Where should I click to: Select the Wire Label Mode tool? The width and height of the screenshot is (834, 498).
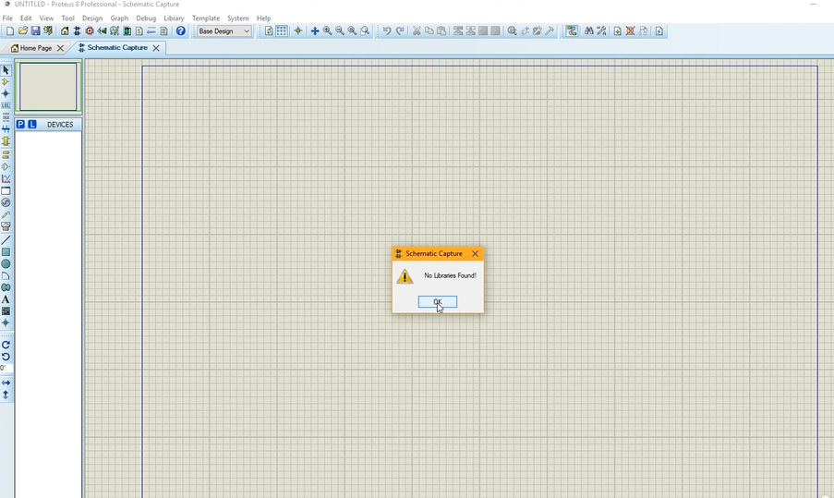coord(6,105)
